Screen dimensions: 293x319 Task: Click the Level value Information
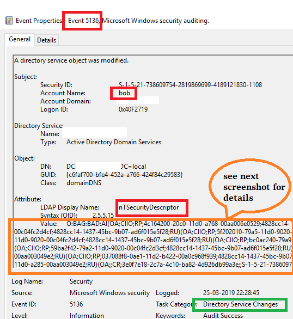tap(87, 316)
